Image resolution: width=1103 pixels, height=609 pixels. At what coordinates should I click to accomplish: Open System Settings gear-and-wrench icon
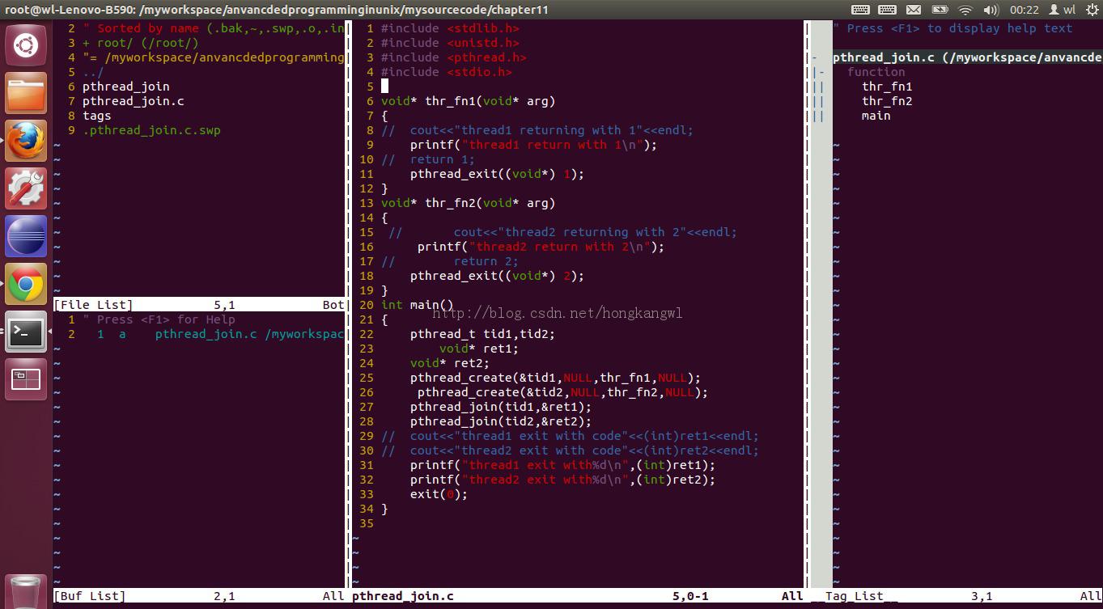tap(26, 188)
